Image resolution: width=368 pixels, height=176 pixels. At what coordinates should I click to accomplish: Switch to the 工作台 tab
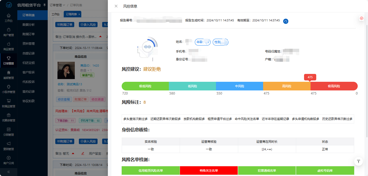56,14
